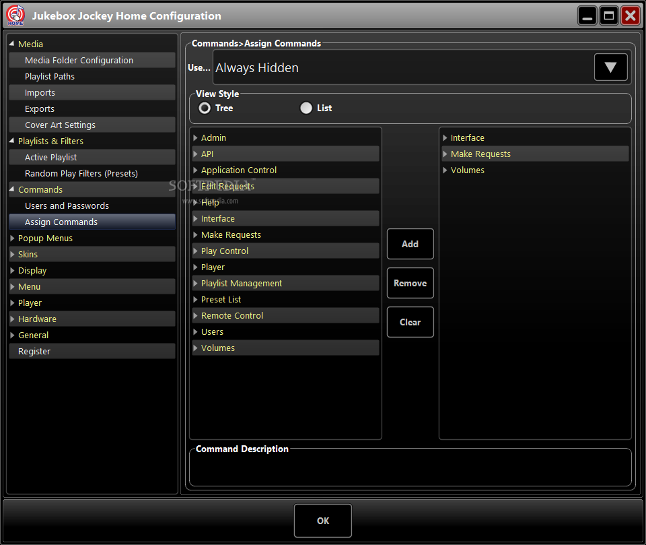Collapse the Playlists & Filters section arrow

pos(11,141)
